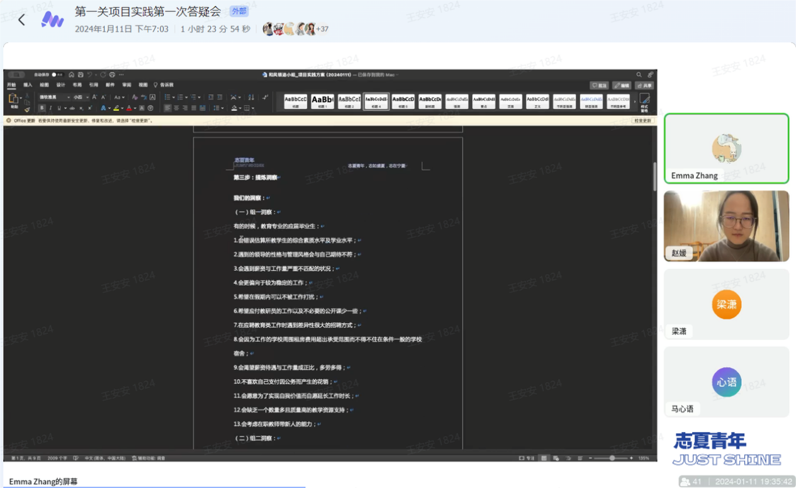Show or hide paragraph marks
This screenshot has height=488, width=796.
(266, 97)
